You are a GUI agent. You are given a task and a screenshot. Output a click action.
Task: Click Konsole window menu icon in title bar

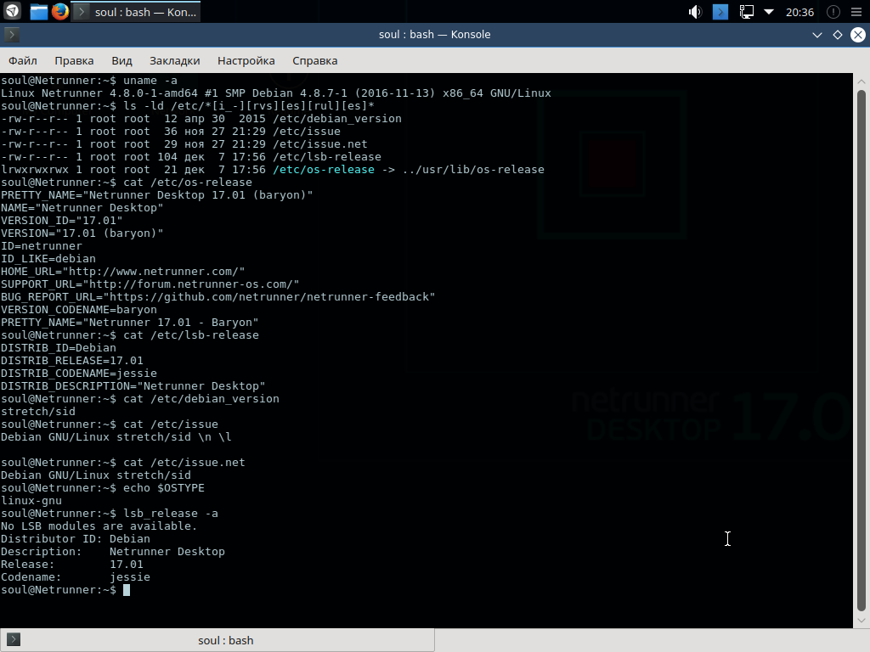[x=12, y=34]
